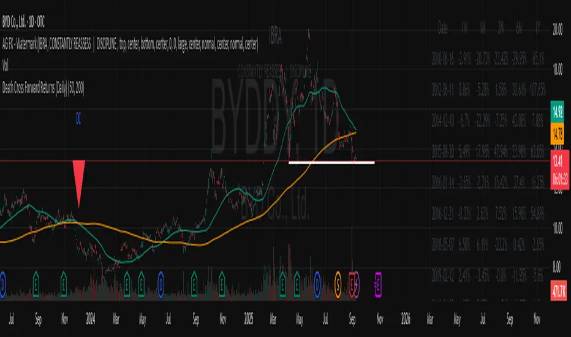
Task: Click the earnings icon above Nov 2023
Action: (x=64, y=284)
